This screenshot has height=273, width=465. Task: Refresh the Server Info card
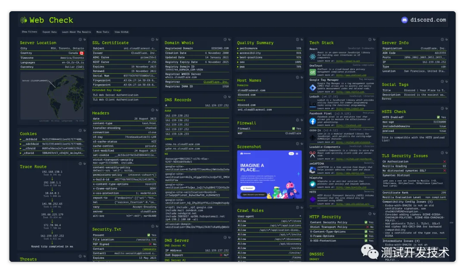(x=446, y=40)
